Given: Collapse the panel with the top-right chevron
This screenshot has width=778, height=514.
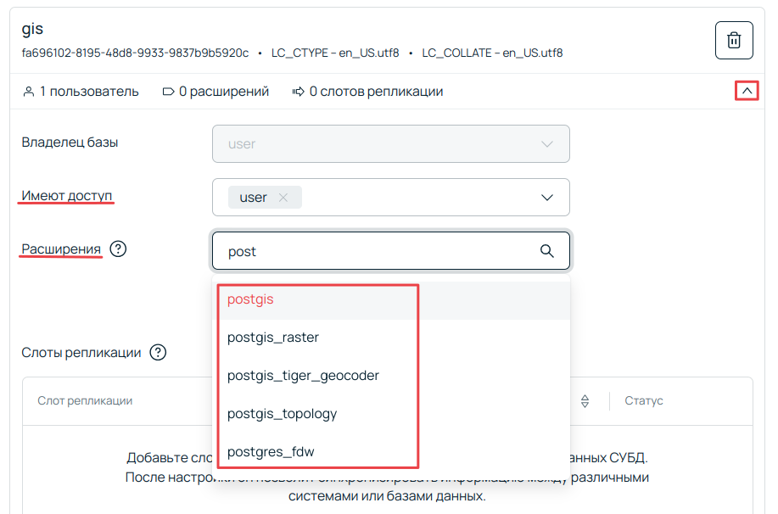Looking at the screenshot, I should [746, 91].
